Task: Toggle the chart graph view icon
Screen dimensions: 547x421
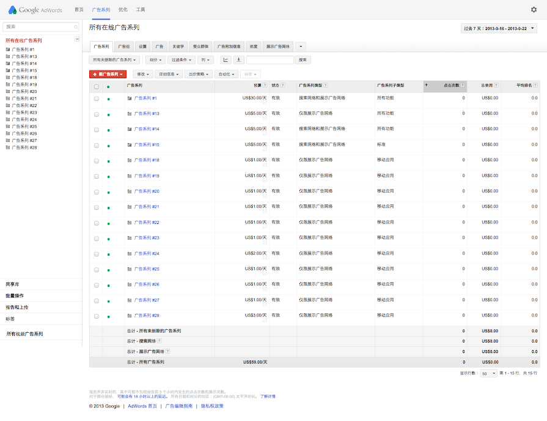Action: point(226,60)
